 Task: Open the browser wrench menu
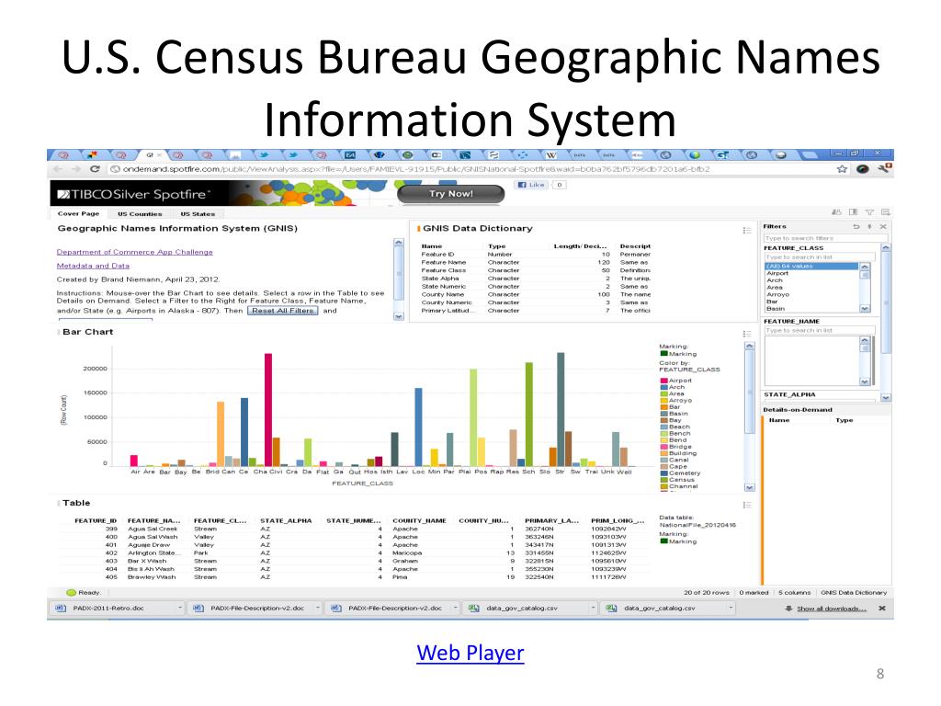tap(884, 169)
